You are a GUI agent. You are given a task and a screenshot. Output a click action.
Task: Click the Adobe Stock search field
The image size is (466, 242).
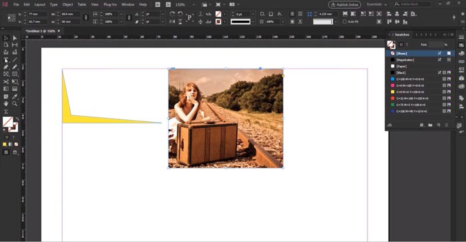[412, 4]
